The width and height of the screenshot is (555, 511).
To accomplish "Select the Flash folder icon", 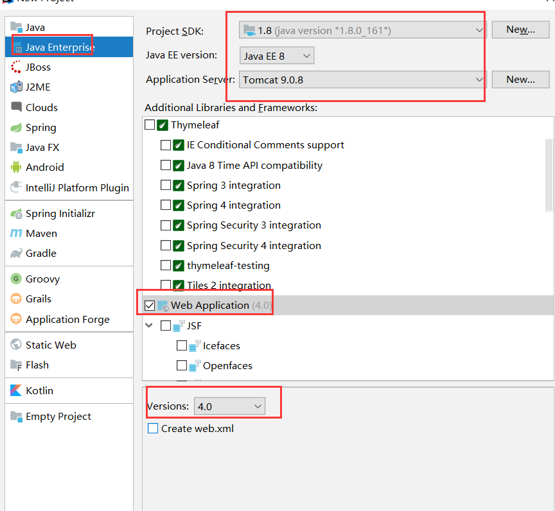I will coord(16,365).
